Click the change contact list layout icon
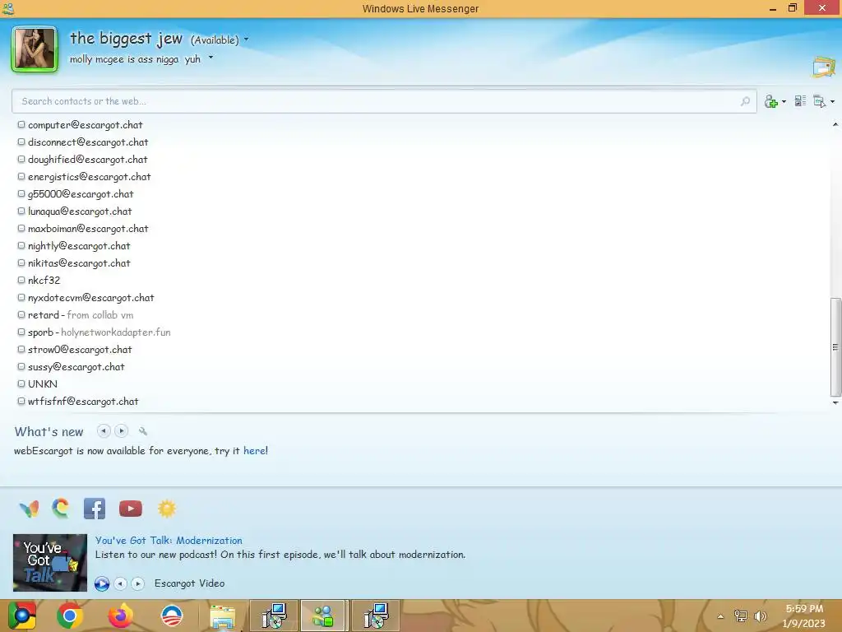The image size is (842, 632). 800,101
